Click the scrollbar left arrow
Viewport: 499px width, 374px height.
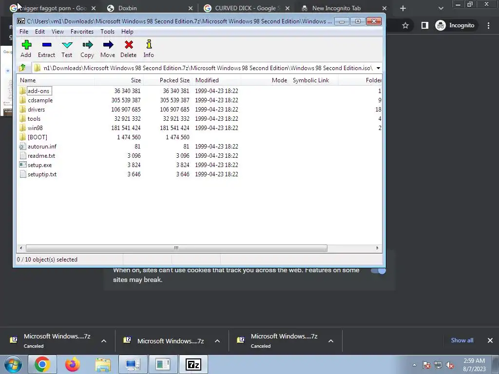21,248
